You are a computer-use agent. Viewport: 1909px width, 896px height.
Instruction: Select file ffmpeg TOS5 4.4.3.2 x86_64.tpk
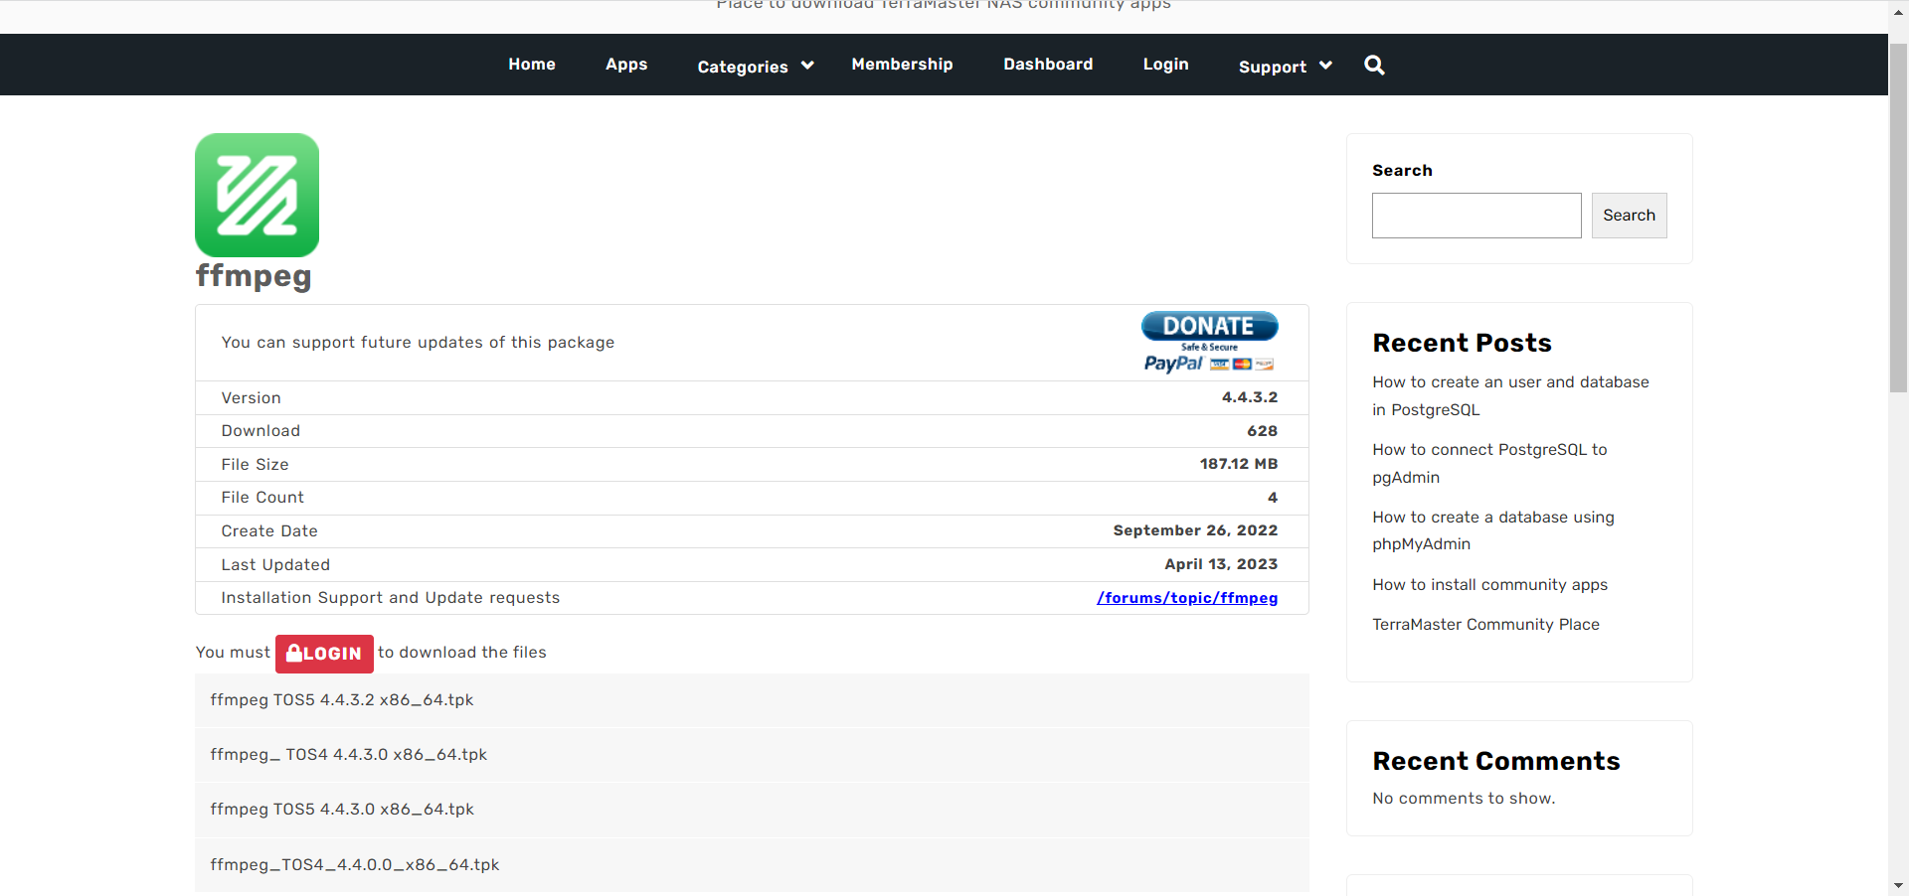click(x=752, y=700)
